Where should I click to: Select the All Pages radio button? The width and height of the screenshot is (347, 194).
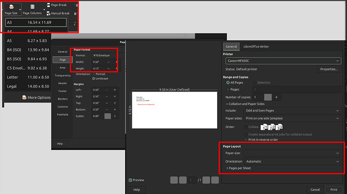tap(228, 82)
